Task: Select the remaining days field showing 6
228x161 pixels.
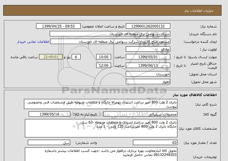Action: [76, 57]
